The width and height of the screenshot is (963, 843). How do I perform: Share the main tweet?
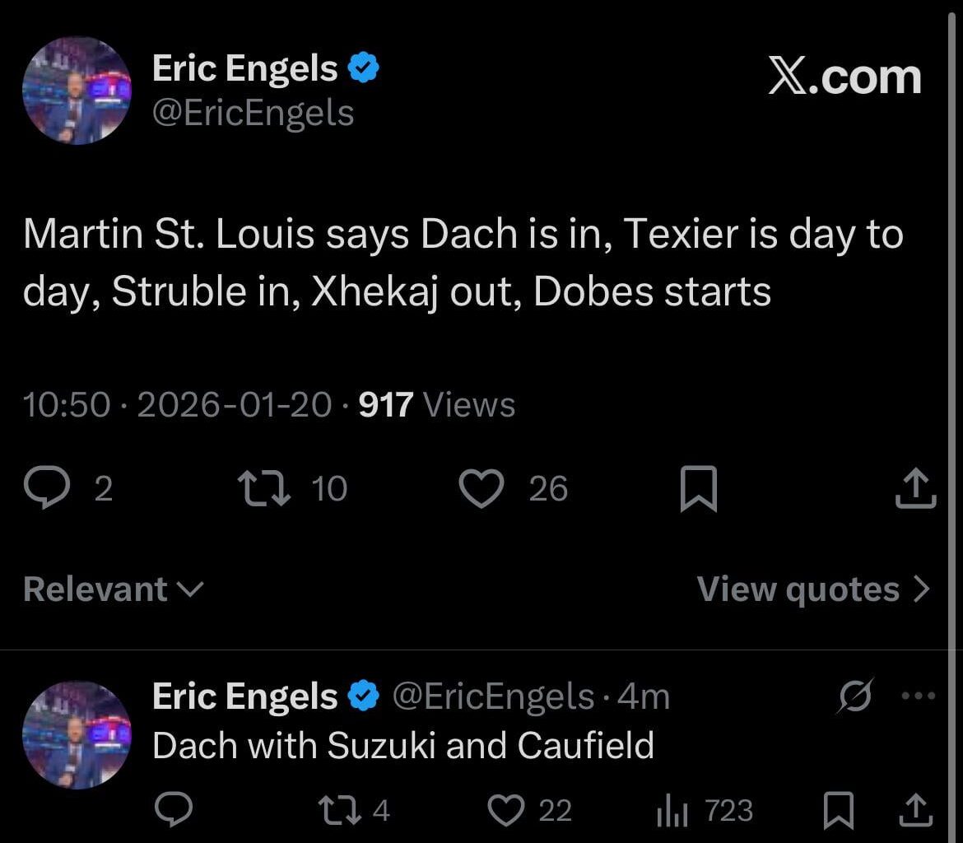click(x=915, y=487)
